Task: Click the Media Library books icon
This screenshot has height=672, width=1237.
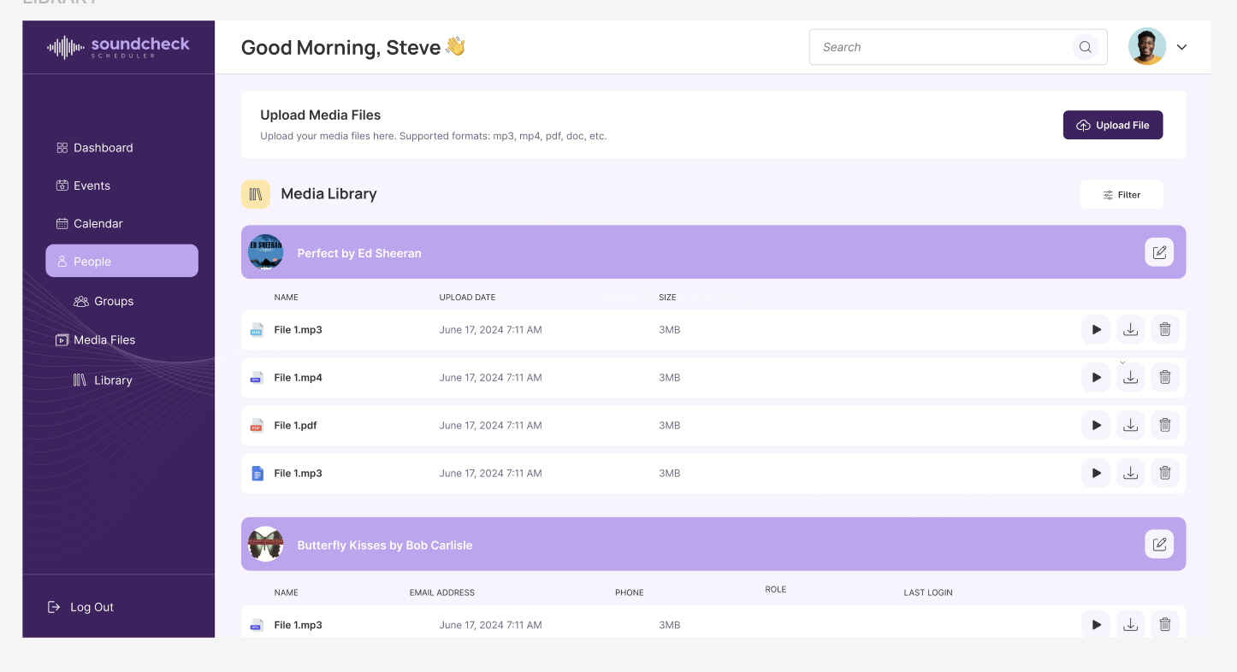Action: (255, 194)
